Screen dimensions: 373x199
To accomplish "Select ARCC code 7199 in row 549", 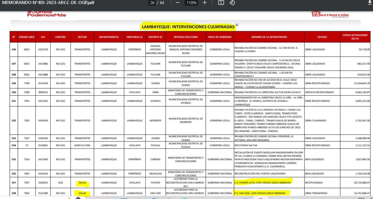I will [x=27, y=83].
